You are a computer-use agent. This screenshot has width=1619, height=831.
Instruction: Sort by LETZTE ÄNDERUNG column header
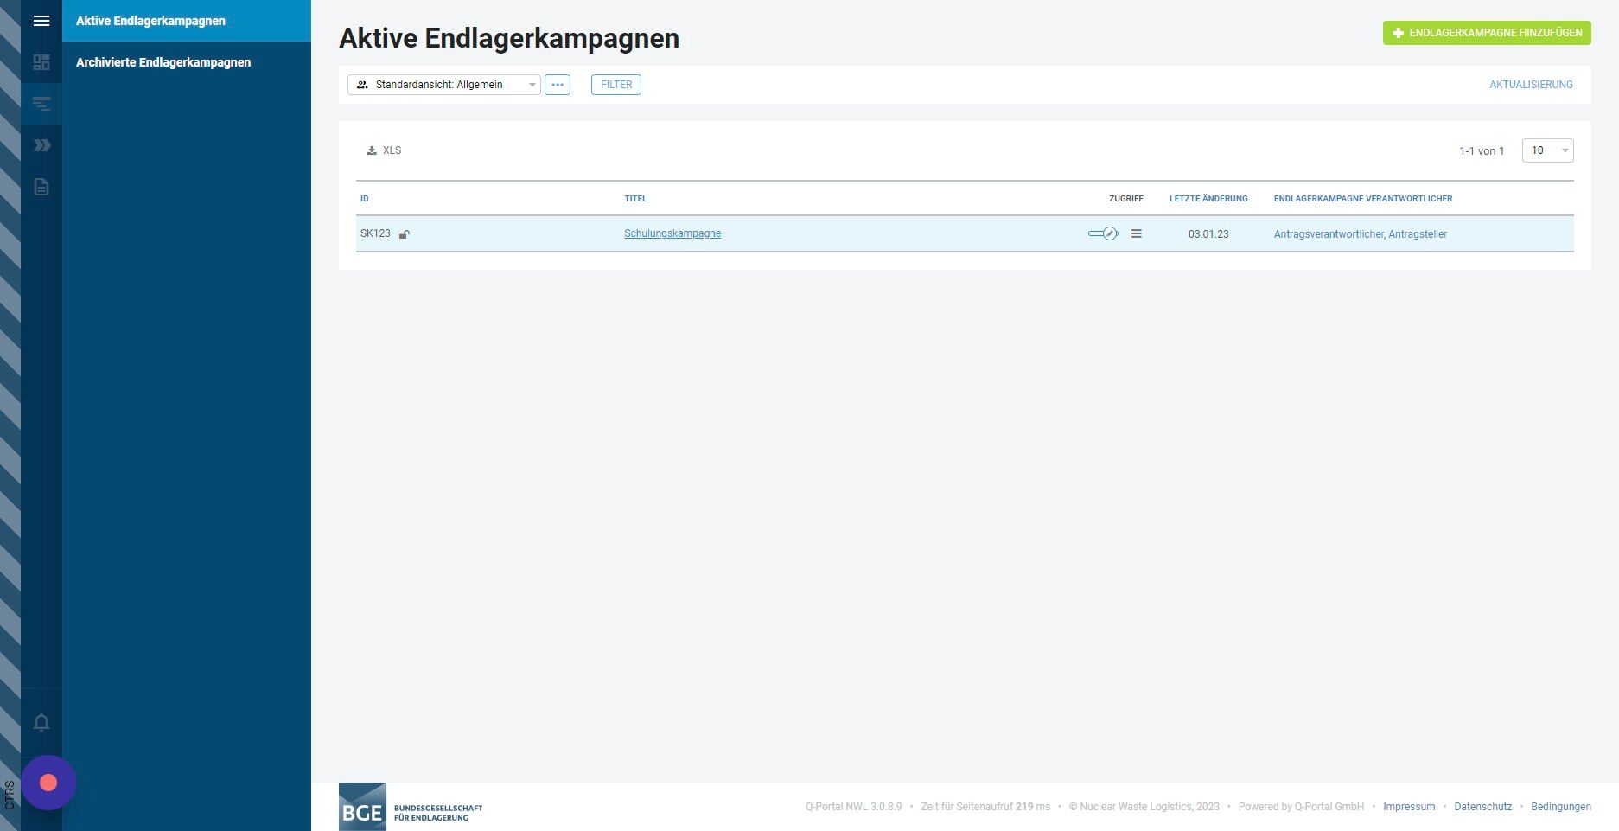tap(1208, 199)
